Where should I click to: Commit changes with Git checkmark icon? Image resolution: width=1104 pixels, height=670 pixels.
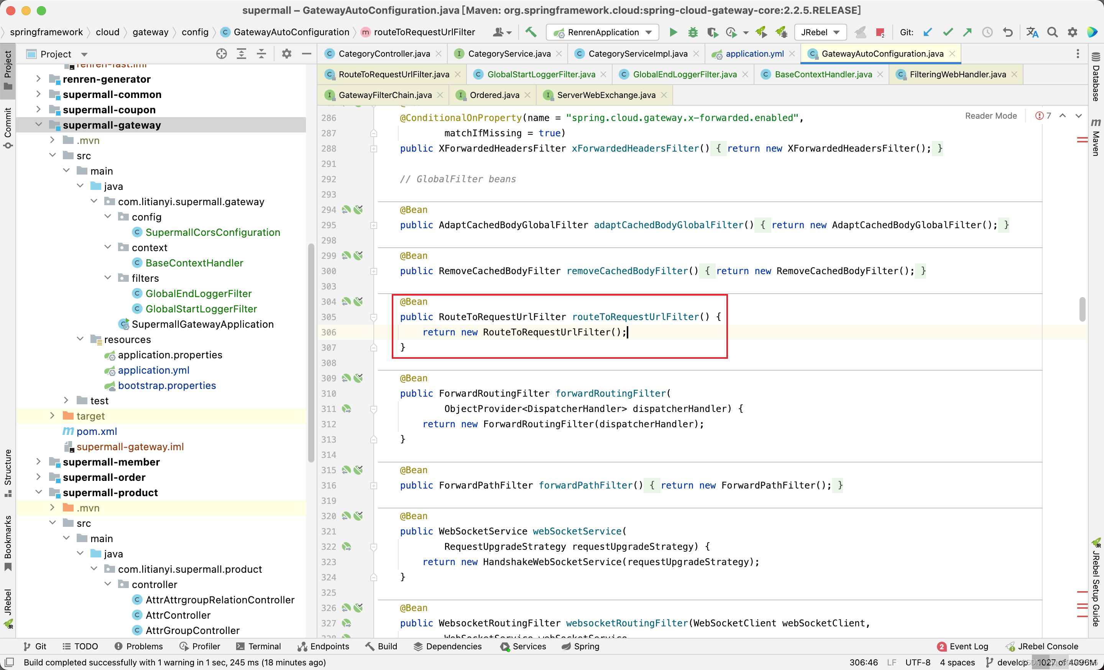pyautogui.click(x=947, y=32)
